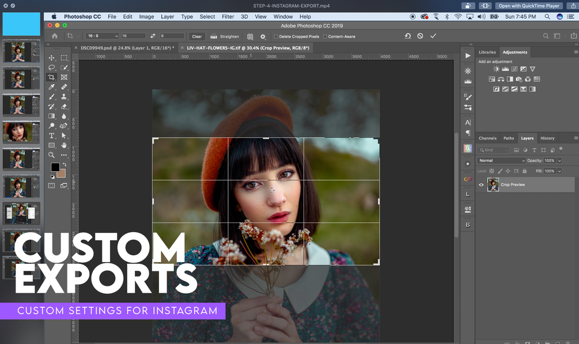Viewport: 579px width, 344px height.
Task: Cancel the crop operation
Action: [420, 36]
